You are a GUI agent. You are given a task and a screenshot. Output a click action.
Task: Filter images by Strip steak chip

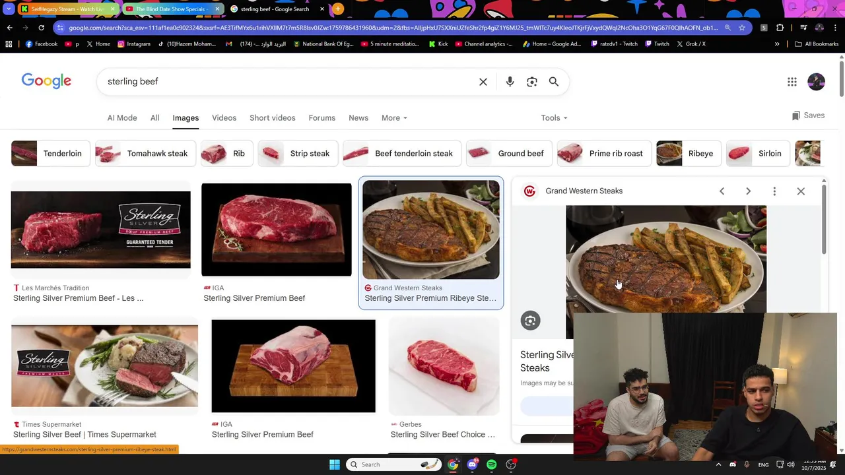pos(298,154)
